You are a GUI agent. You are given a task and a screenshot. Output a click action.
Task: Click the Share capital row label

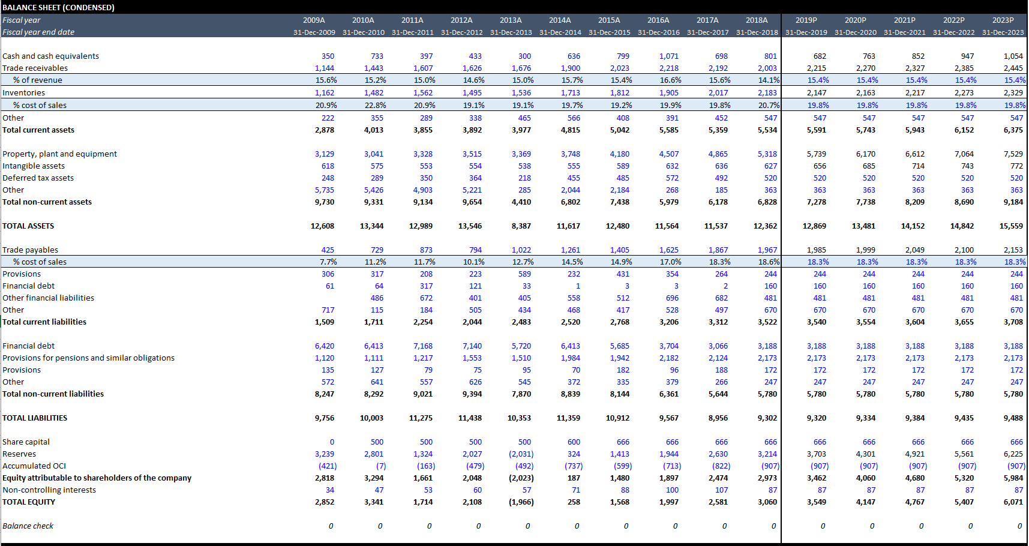tap(26, 442)
